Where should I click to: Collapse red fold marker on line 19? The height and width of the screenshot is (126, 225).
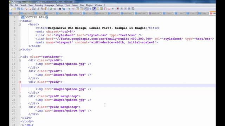[20, 82]
